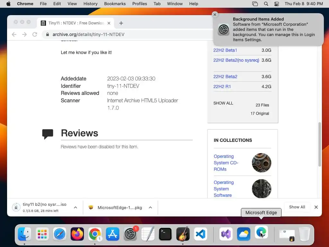Image resolution: width=329 pixels, height=247 pixels.
Task: Go back in Chrome
Action: tap(14, 34)
